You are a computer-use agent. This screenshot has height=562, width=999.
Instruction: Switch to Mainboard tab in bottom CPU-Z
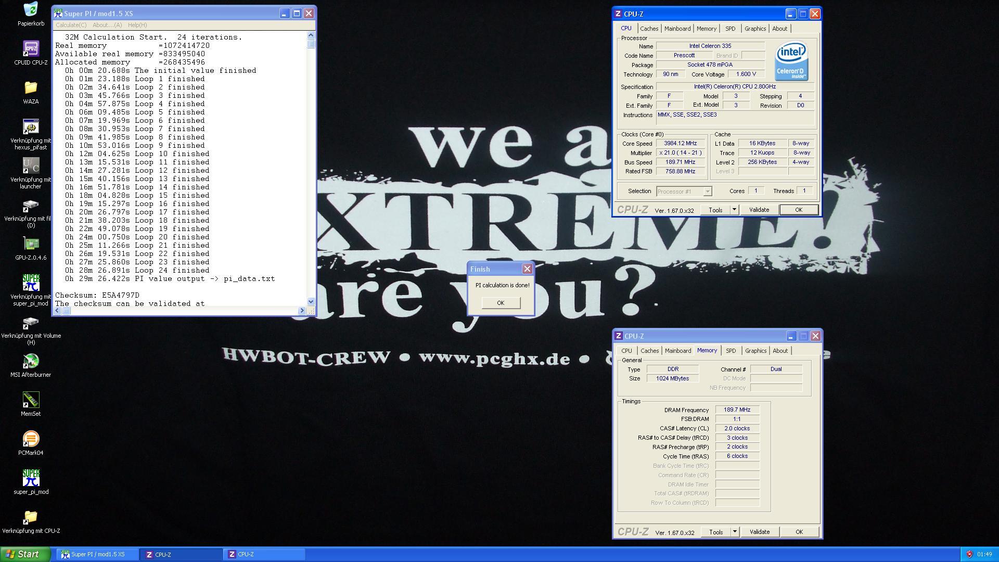pyautogui.click(x=678, y=351)
